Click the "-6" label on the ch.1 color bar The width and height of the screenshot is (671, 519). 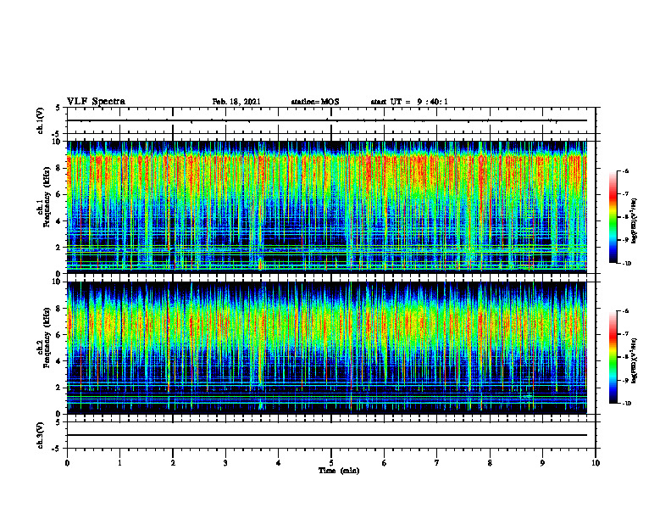[x=625, y=170]
